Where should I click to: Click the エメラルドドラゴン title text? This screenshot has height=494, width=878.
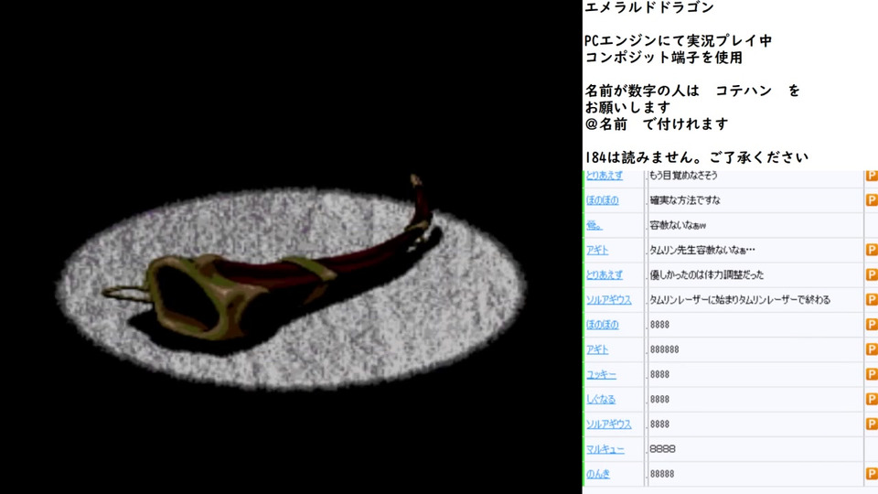pyautogui.click(x=649, y=6)
